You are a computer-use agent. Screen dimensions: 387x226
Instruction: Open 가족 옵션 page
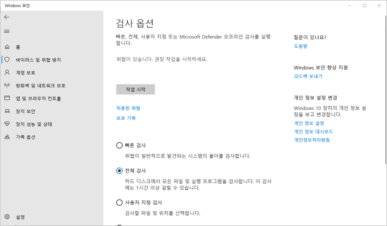pos(25,137)
